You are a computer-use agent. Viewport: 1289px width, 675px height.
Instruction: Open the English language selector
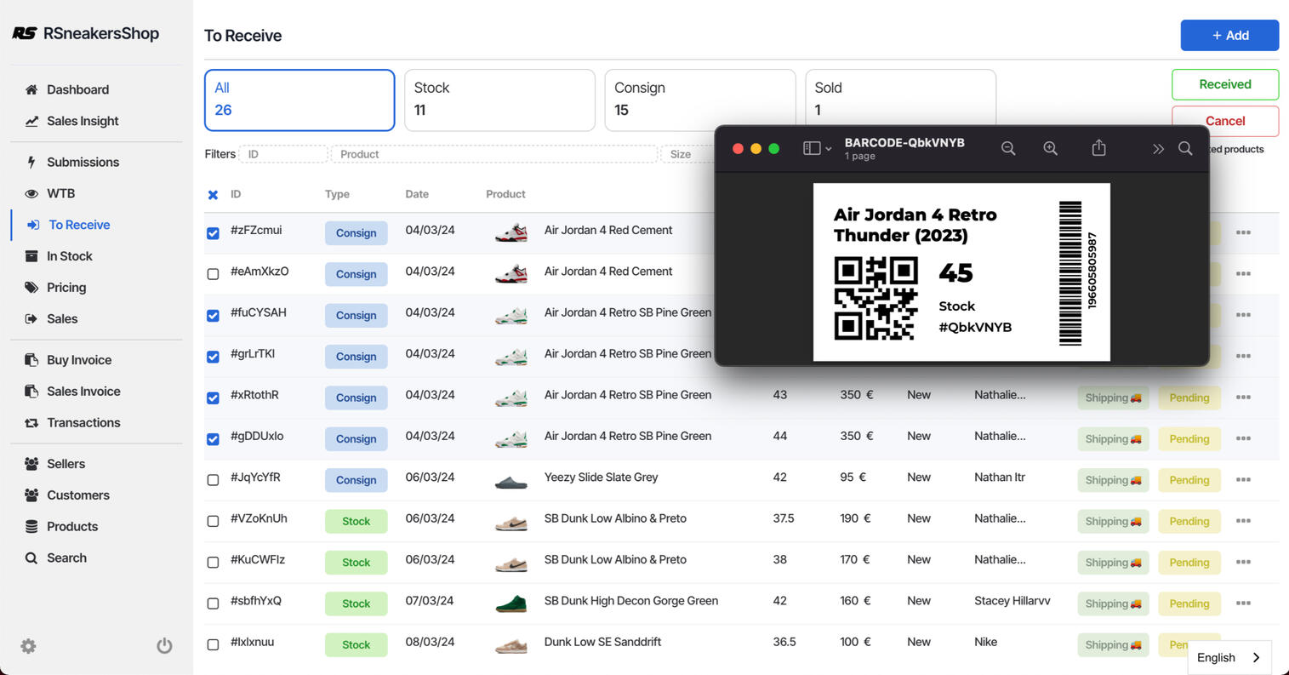coord(1229,657)
